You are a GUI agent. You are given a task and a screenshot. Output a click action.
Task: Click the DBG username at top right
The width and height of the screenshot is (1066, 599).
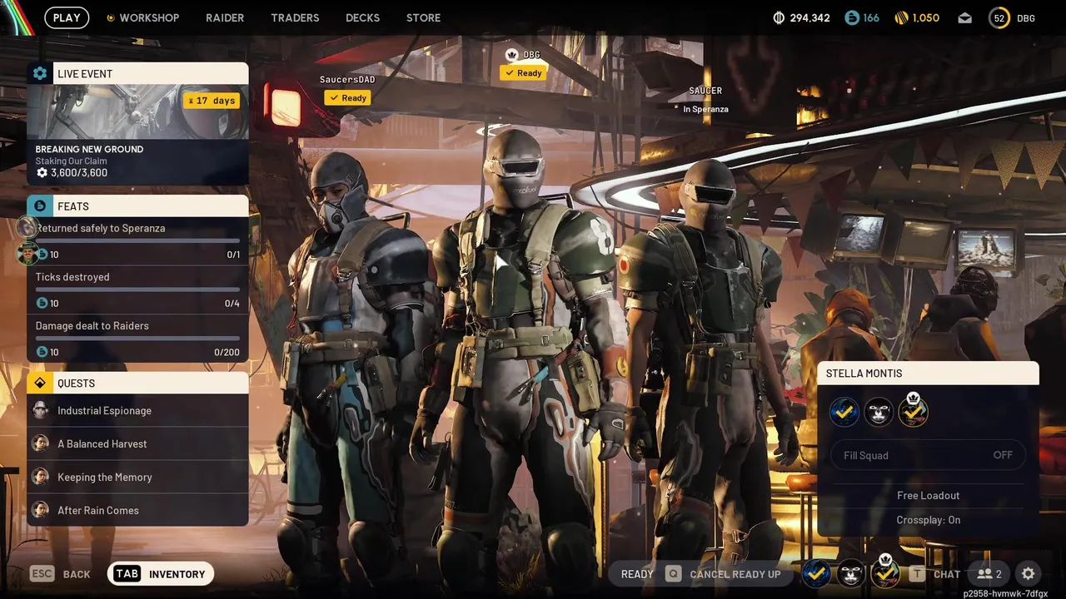coord(1026,18)
